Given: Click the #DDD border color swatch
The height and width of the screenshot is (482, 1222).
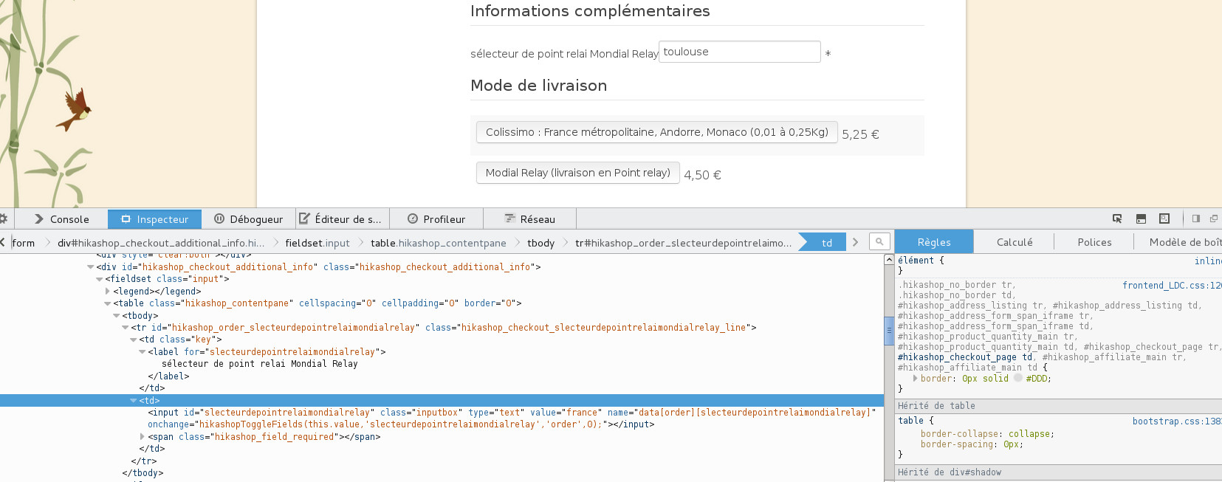Looking at the screenshot, I should click(1018, 378).
